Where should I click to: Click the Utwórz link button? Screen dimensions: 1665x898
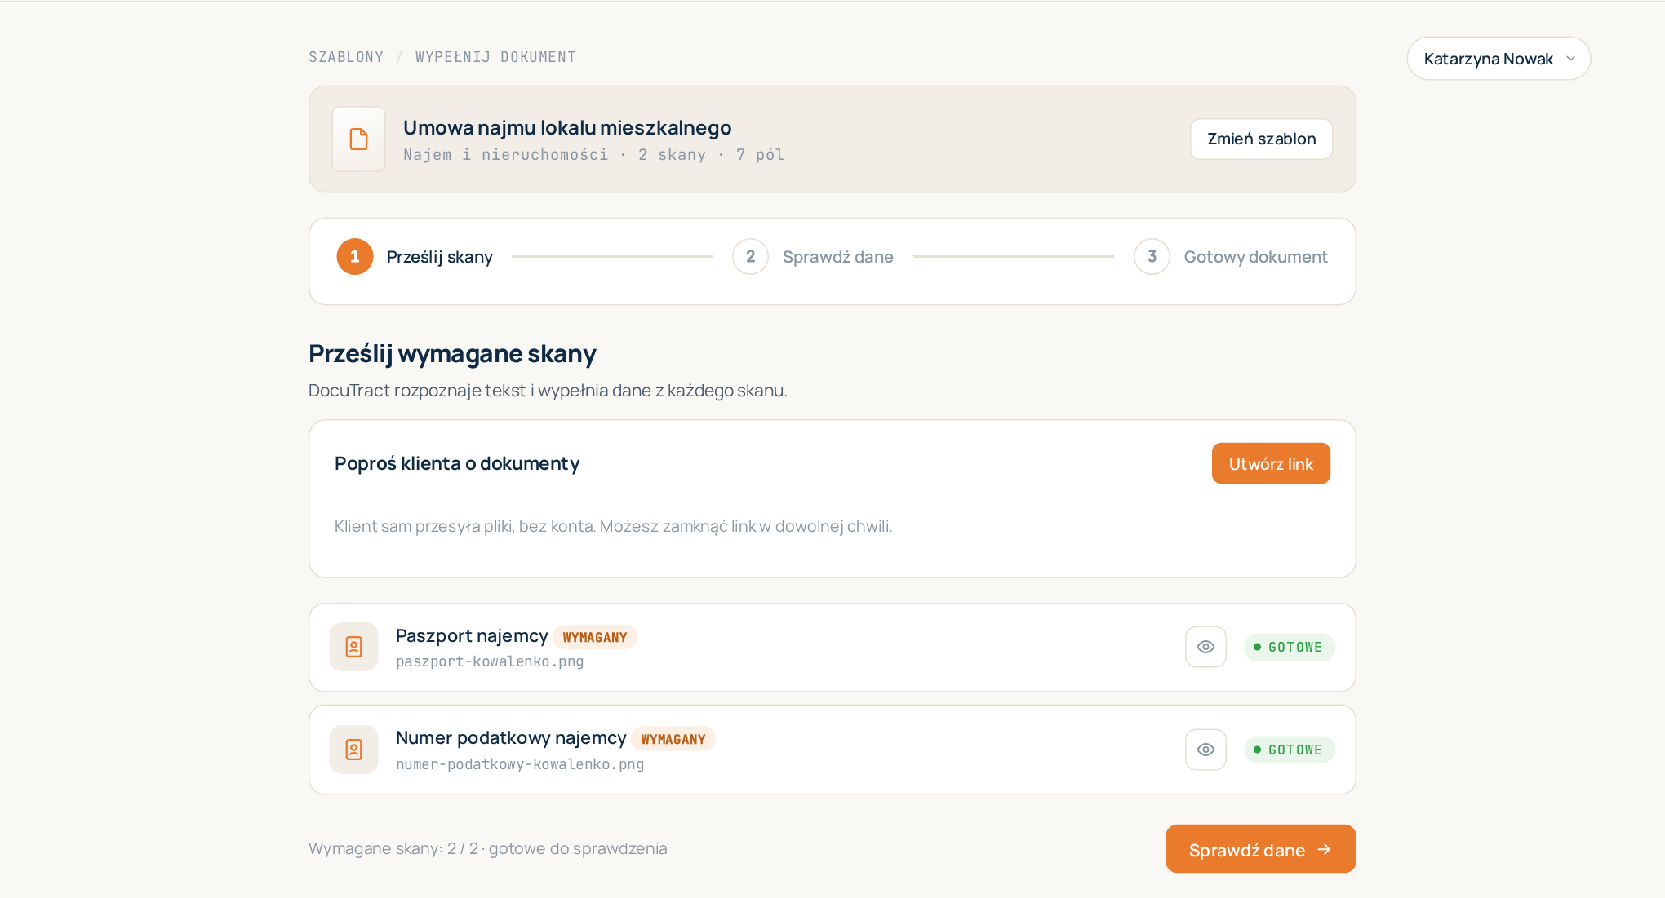[x=1271, y=463]
